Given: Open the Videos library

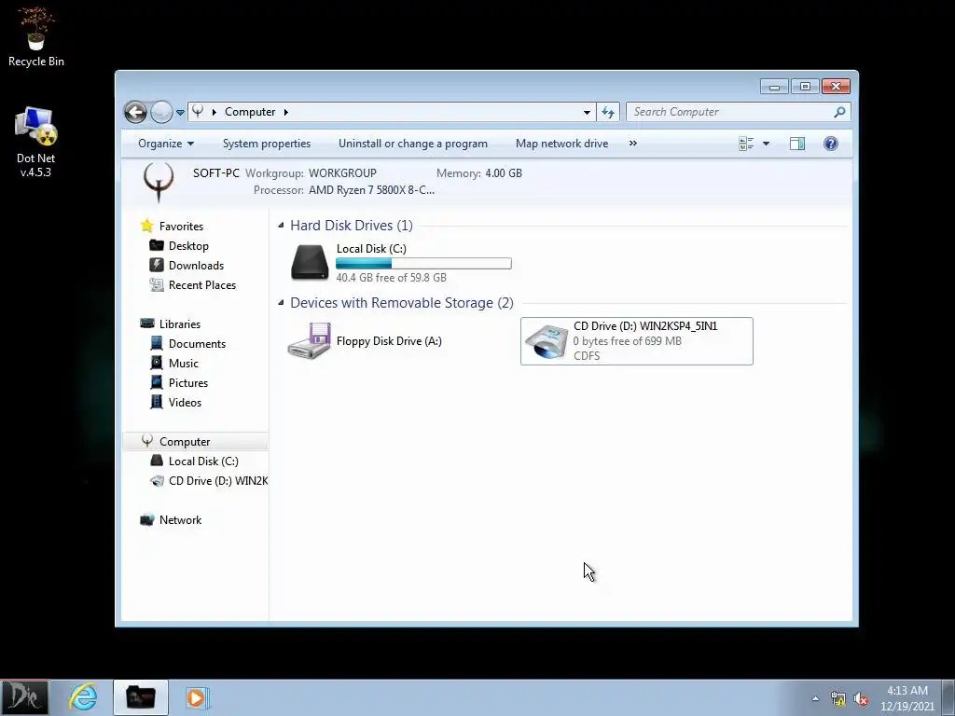Looking at the screenshot, I should pos(185,403).
